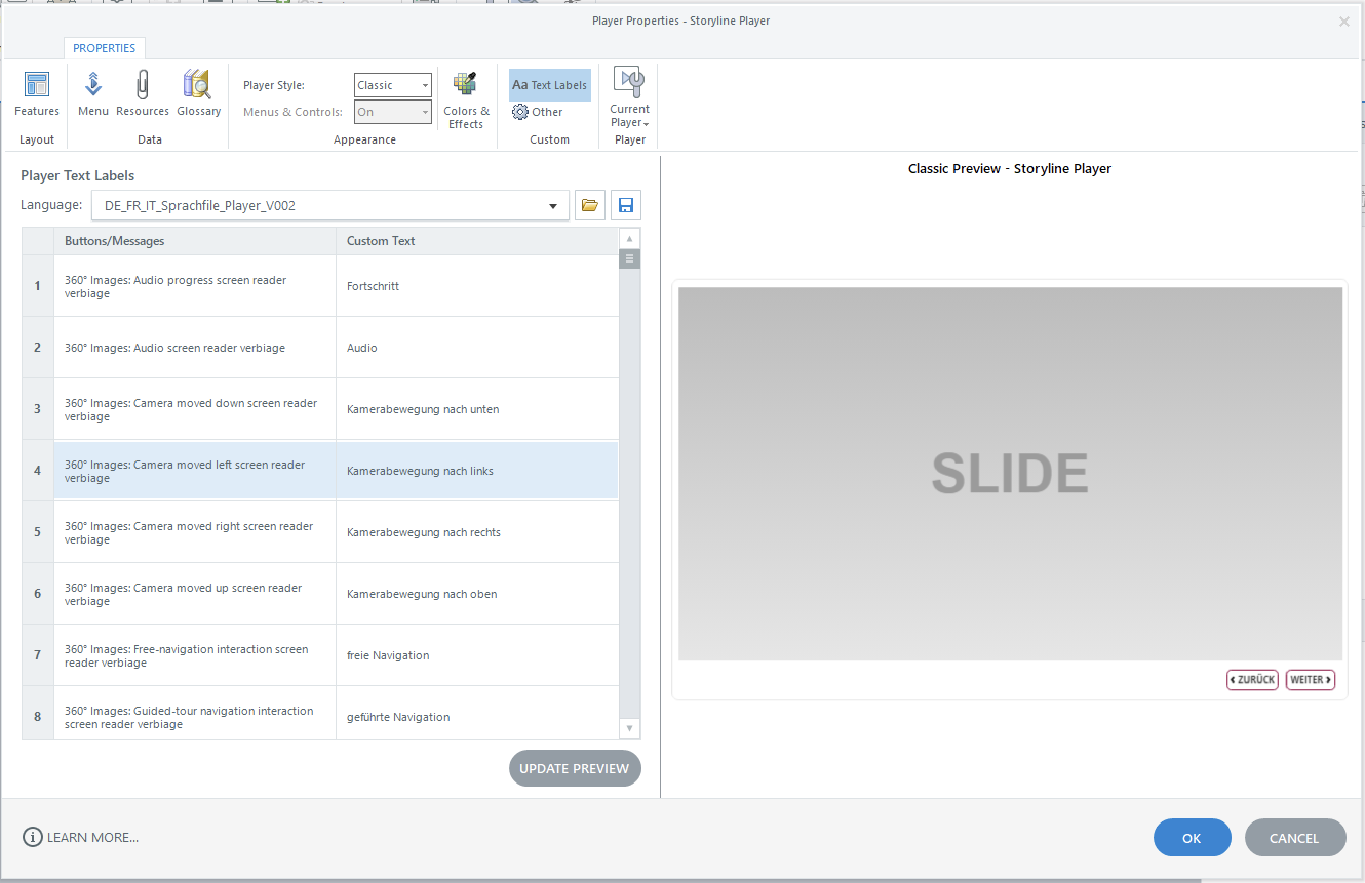Image resolution: width=1365 pixels, height=883 pixels.
Task: Save the language file with disk icon
Action: coord(626,205)
